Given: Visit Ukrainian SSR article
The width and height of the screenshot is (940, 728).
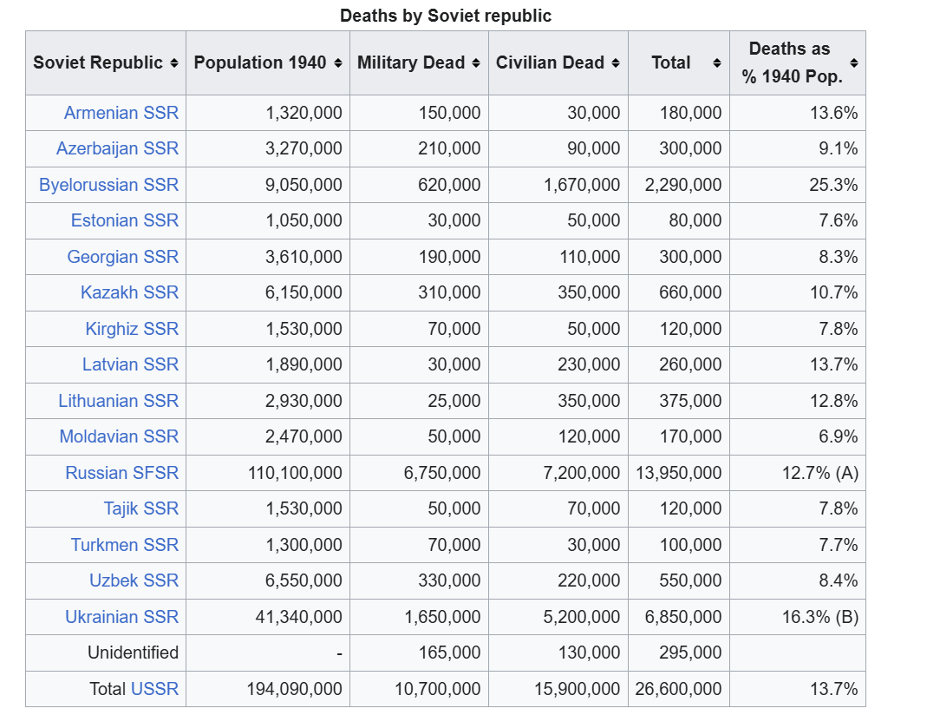Looking at the screenshot, I should (121, 616).
